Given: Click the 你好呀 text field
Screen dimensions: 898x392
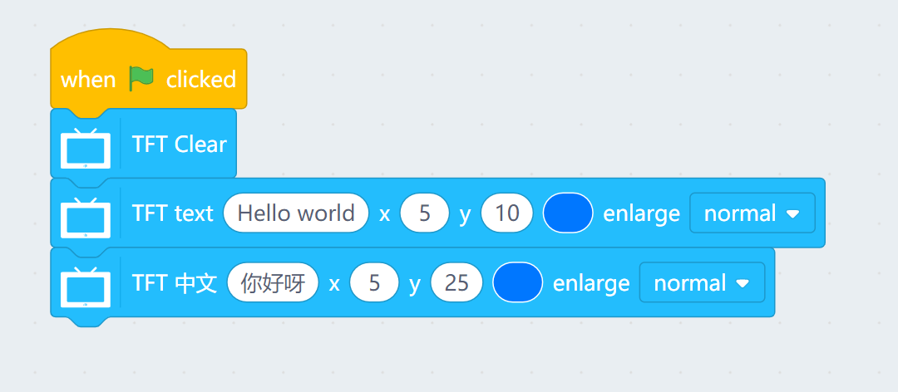Looking at the screenshot, I should coord(273,283).
